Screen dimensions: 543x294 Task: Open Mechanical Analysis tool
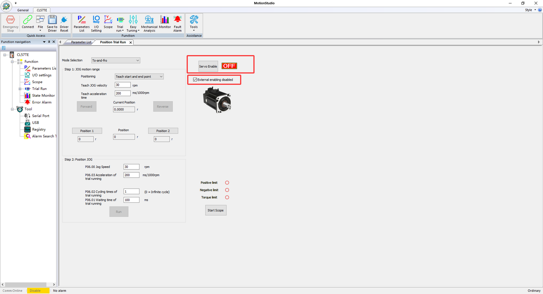click(149, 23)
